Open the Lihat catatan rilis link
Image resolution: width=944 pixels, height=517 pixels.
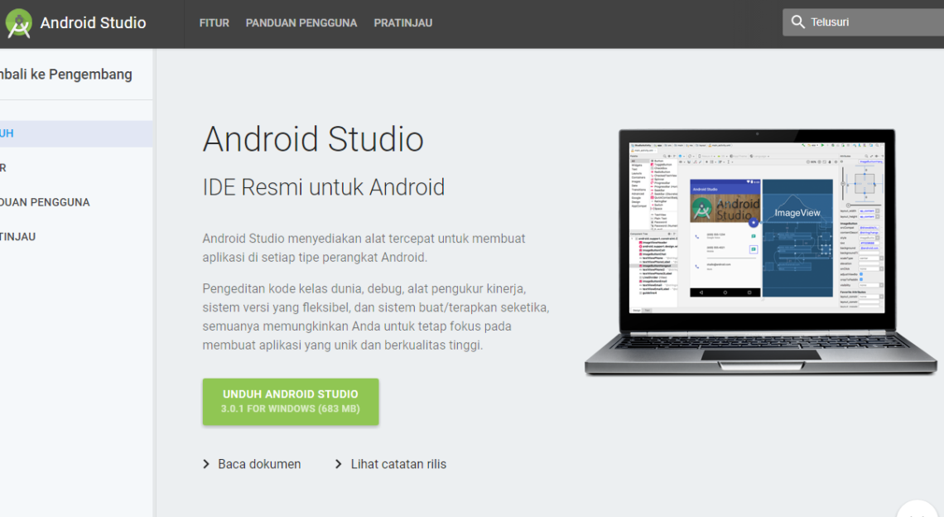point(398,464)
